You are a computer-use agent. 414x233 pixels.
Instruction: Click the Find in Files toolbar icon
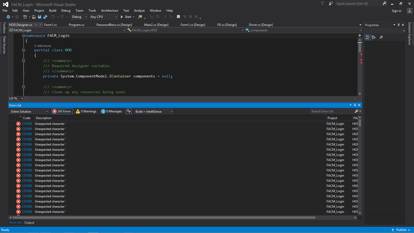click(x=140, y=17)
